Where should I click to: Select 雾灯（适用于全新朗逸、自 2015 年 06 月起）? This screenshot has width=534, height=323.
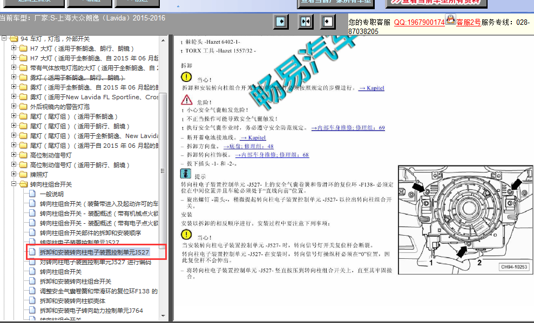pyautogui.click(x=94, y=87)
